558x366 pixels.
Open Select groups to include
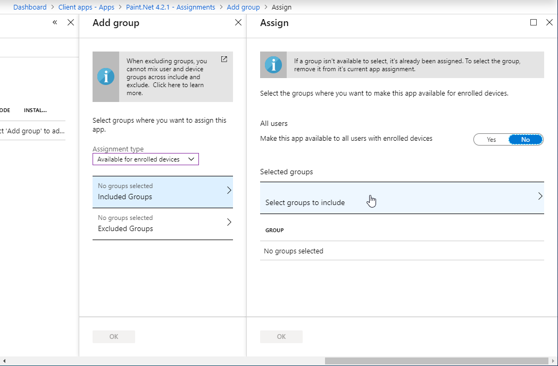[x=402, y=198]
